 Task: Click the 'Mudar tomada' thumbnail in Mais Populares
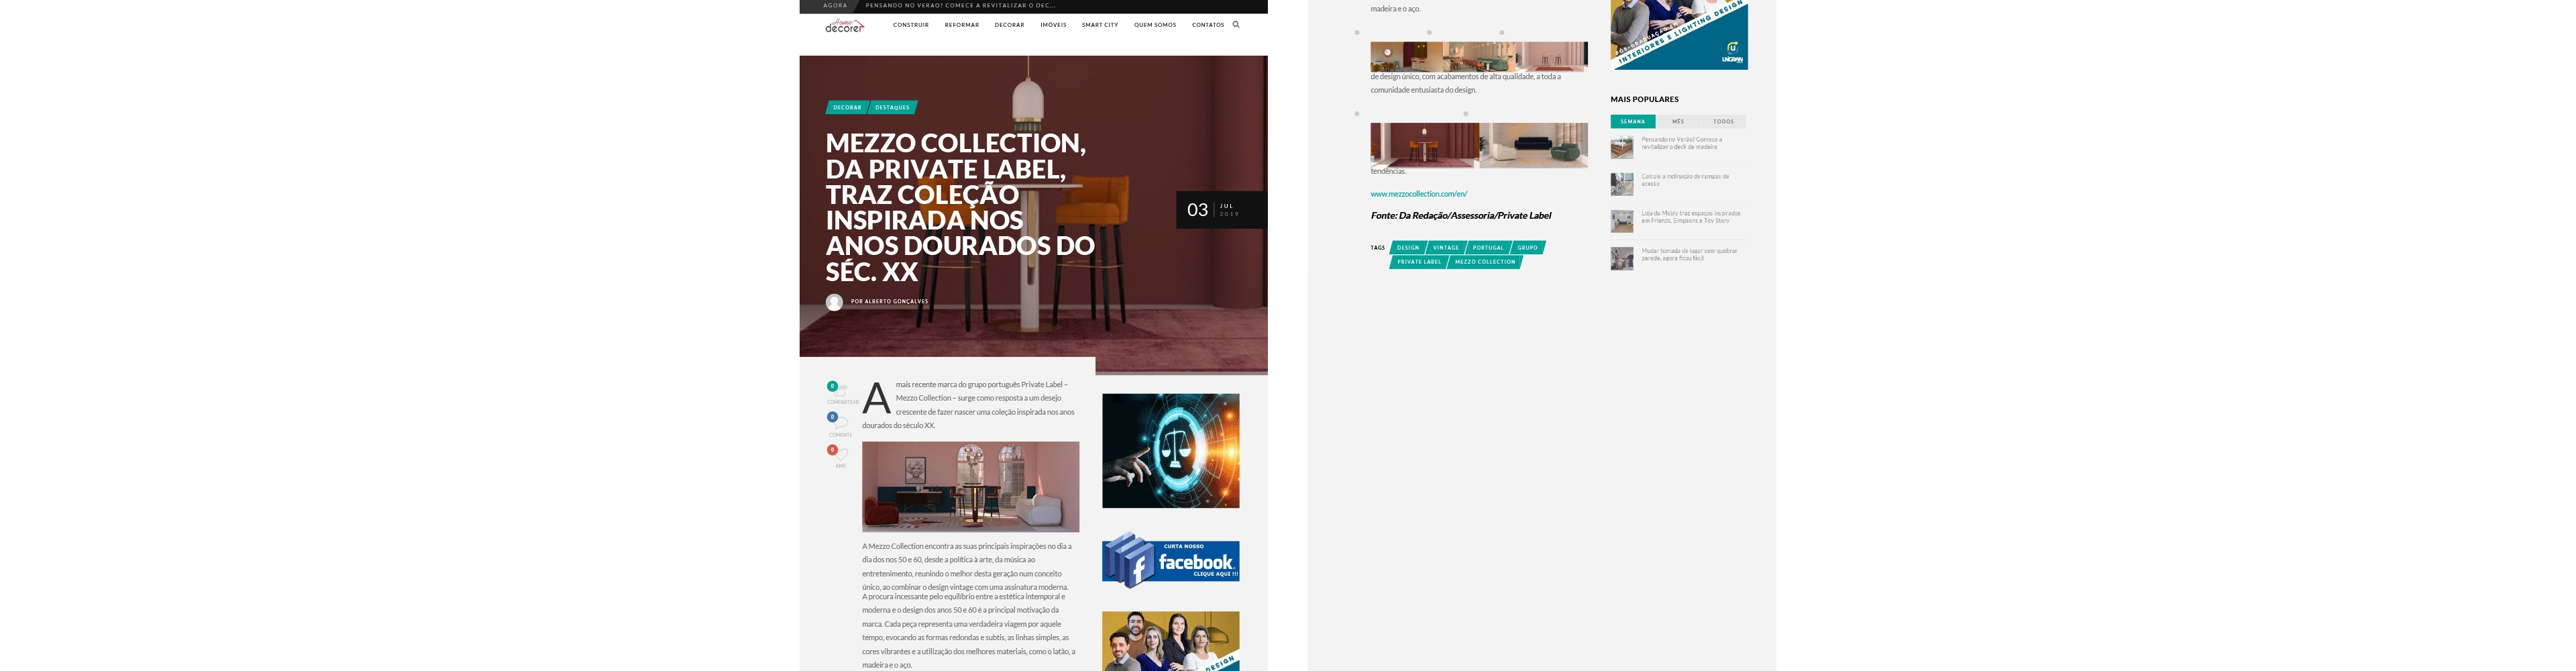click(x=1622, y=258)
